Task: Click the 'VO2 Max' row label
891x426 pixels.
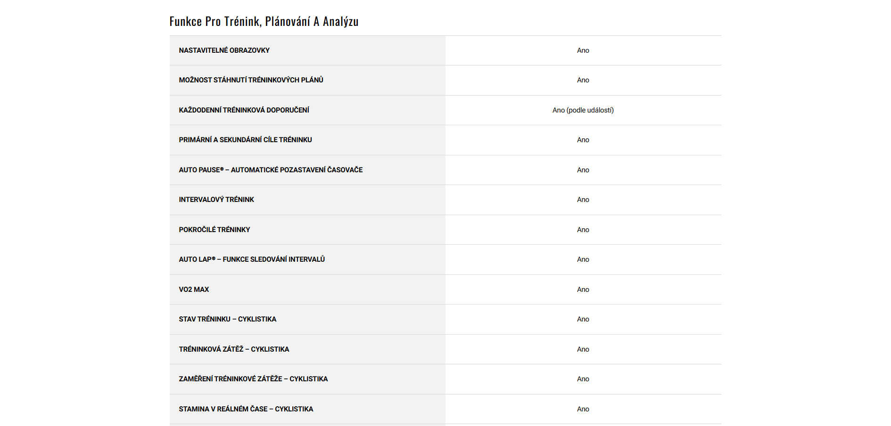Action: 194,289
